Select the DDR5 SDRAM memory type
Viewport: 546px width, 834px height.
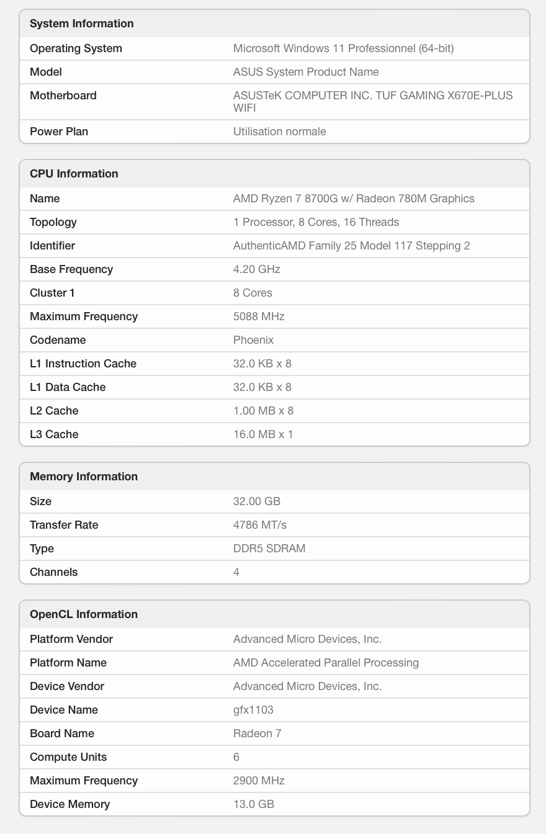pyautogui.click(x=269, y=549)
